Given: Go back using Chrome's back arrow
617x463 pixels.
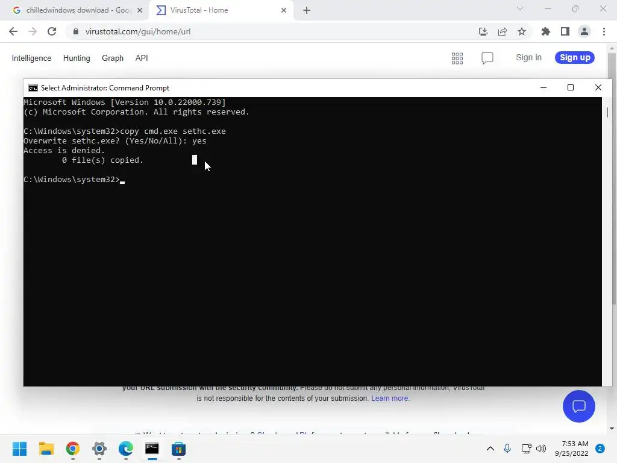Looking at the screenshot, I should pyautogui.click(x=13, y=31).
